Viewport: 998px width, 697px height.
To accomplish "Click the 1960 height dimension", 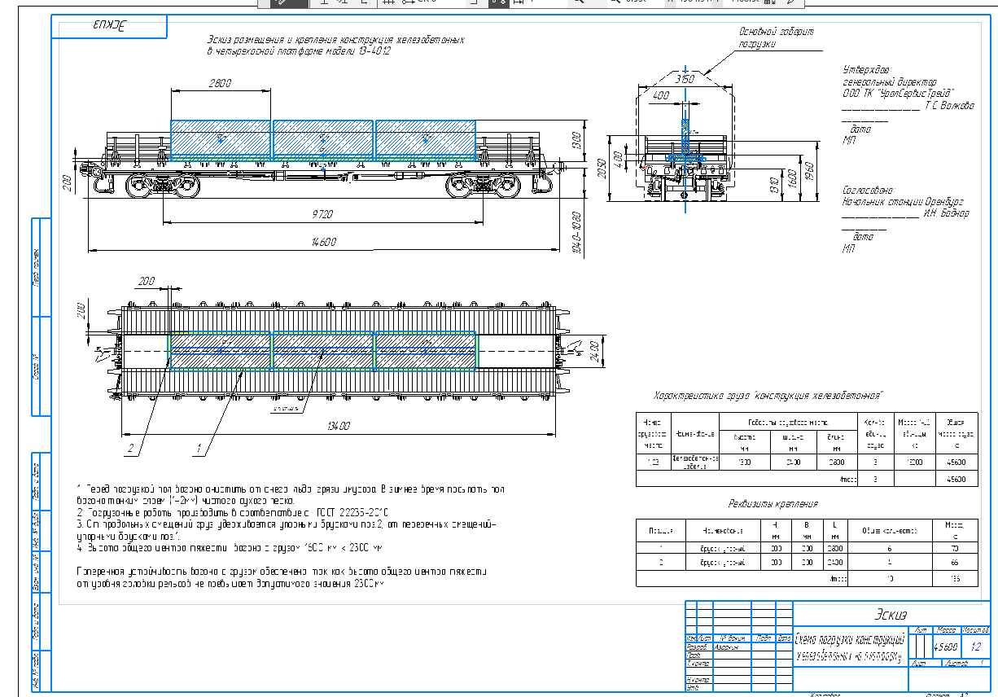I will tap(809, 173).
